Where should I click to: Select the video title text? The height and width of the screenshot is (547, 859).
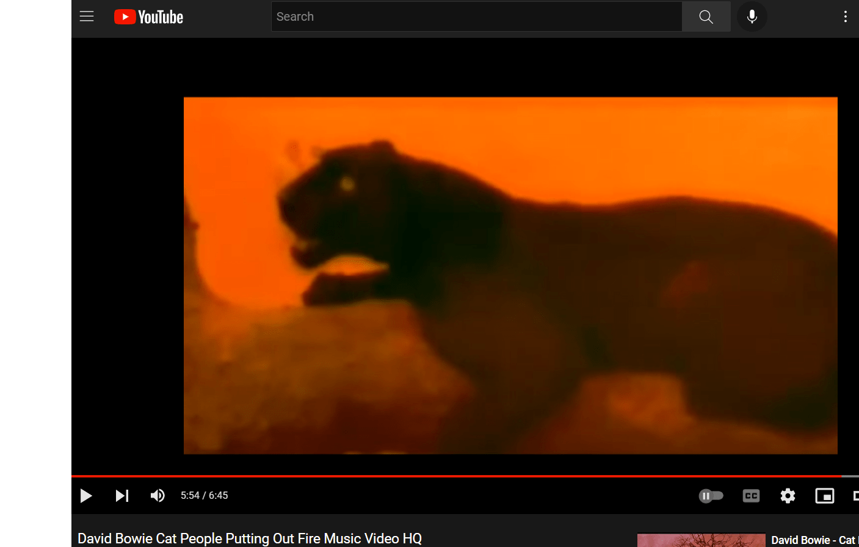click(x=250, y=538)
